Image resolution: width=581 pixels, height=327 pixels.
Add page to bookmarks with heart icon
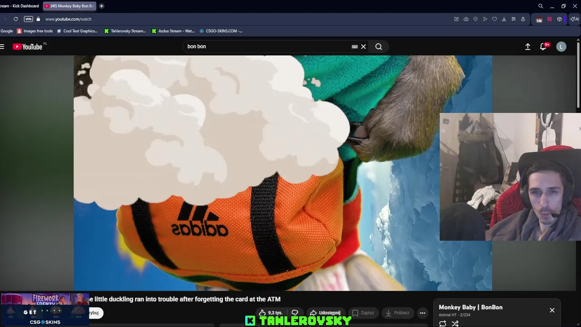pyautogui.click(x=494, y=19)
